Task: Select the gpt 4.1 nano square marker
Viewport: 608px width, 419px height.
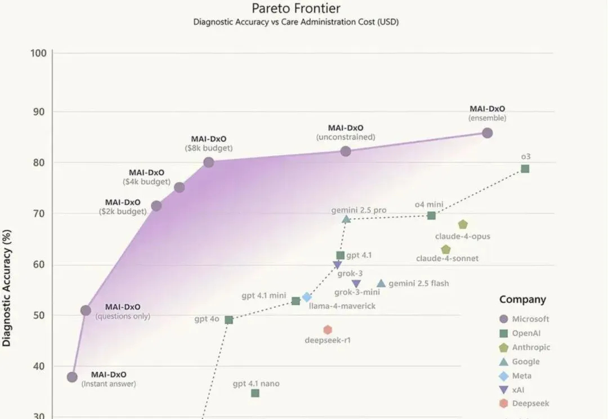Action: coord(255,394)
